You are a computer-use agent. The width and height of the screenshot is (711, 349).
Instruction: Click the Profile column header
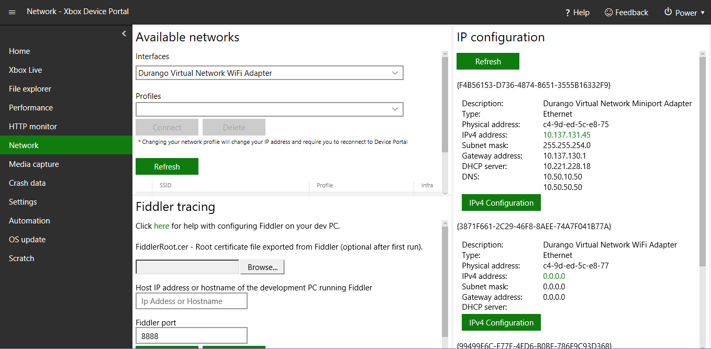(361, 185)
